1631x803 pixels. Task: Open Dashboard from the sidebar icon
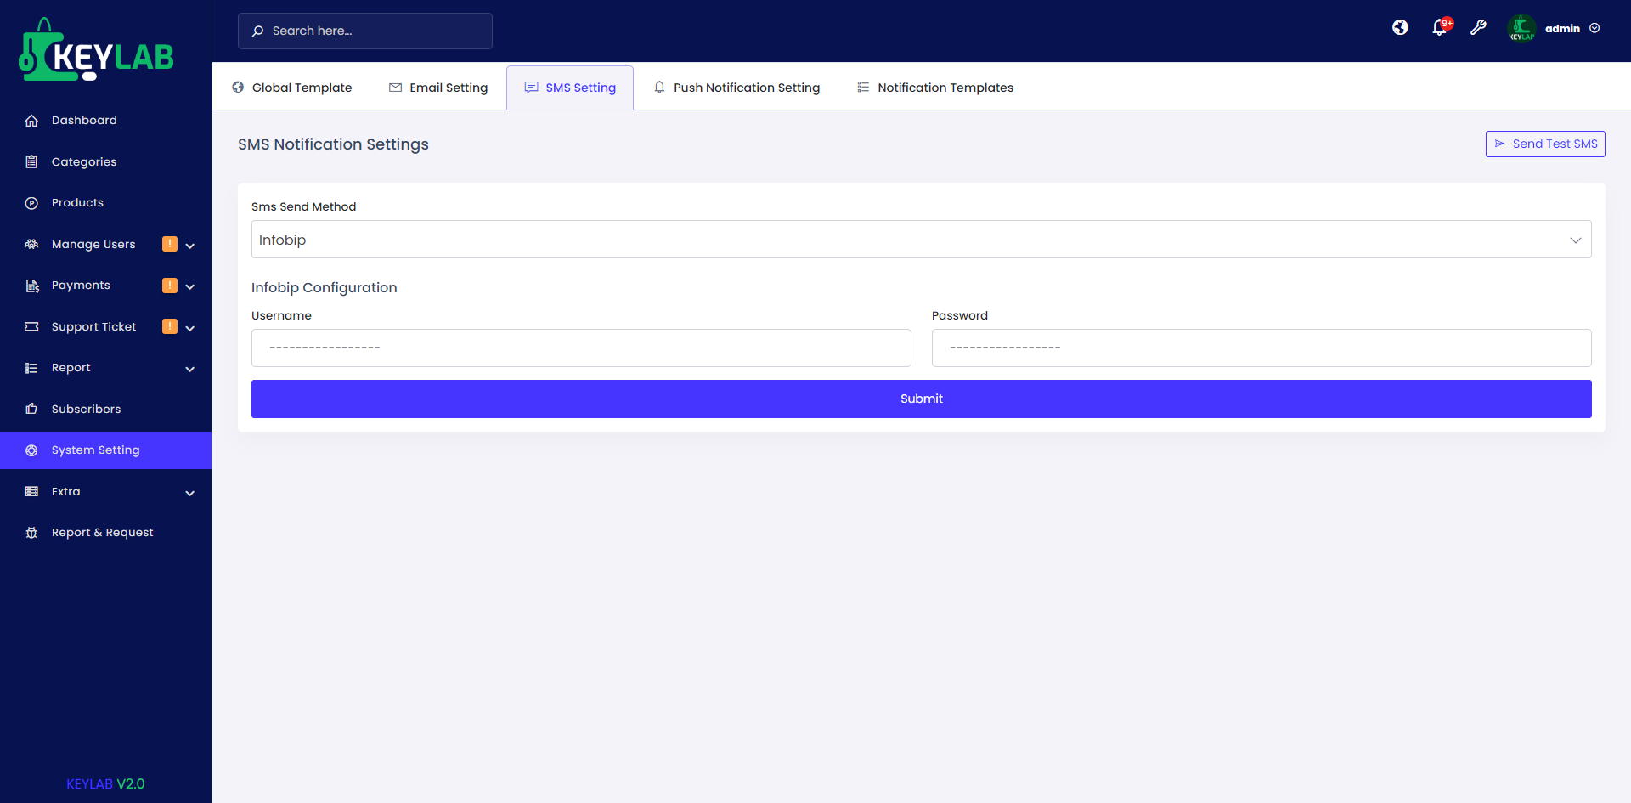pyautogui.click(x=31, y=120)
